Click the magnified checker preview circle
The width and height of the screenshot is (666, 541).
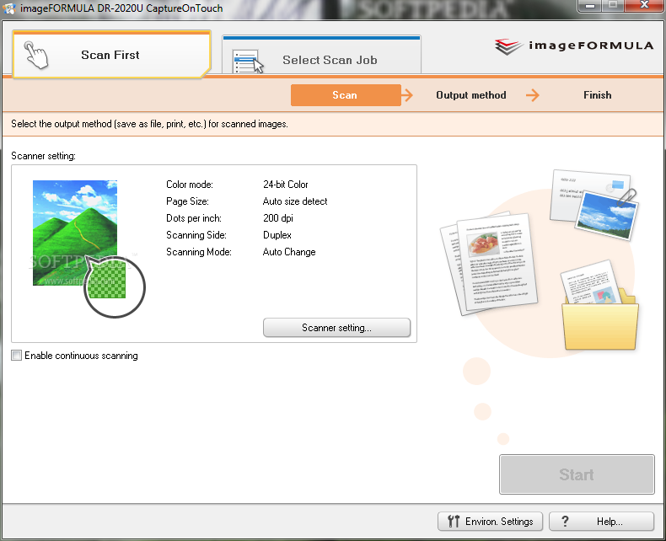(x=115, y=287)
